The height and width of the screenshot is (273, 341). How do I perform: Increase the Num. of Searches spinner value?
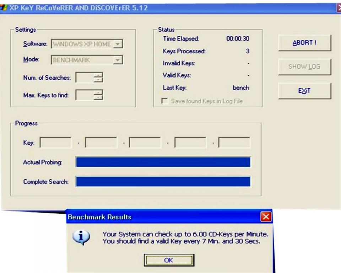(98, 75)
